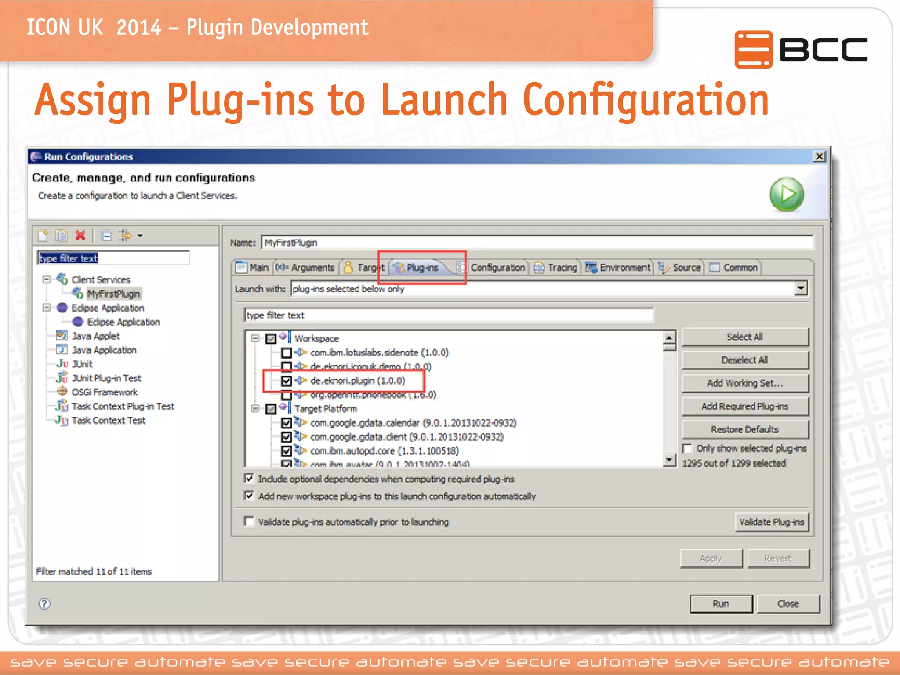Click the Target Platform group icon
The width and height of the screenshot is (900, 675).
click(x=286, y=408)
